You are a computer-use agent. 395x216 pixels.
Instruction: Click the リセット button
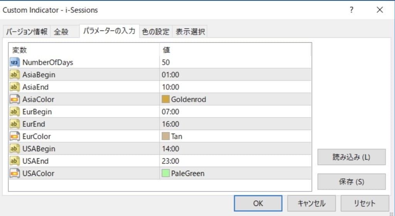point(365,203)
